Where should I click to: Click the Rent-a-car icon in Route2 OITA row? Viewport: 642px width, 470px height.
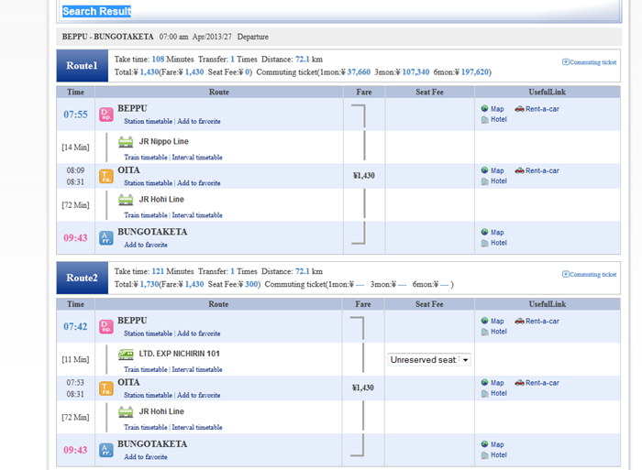(520, 383)
